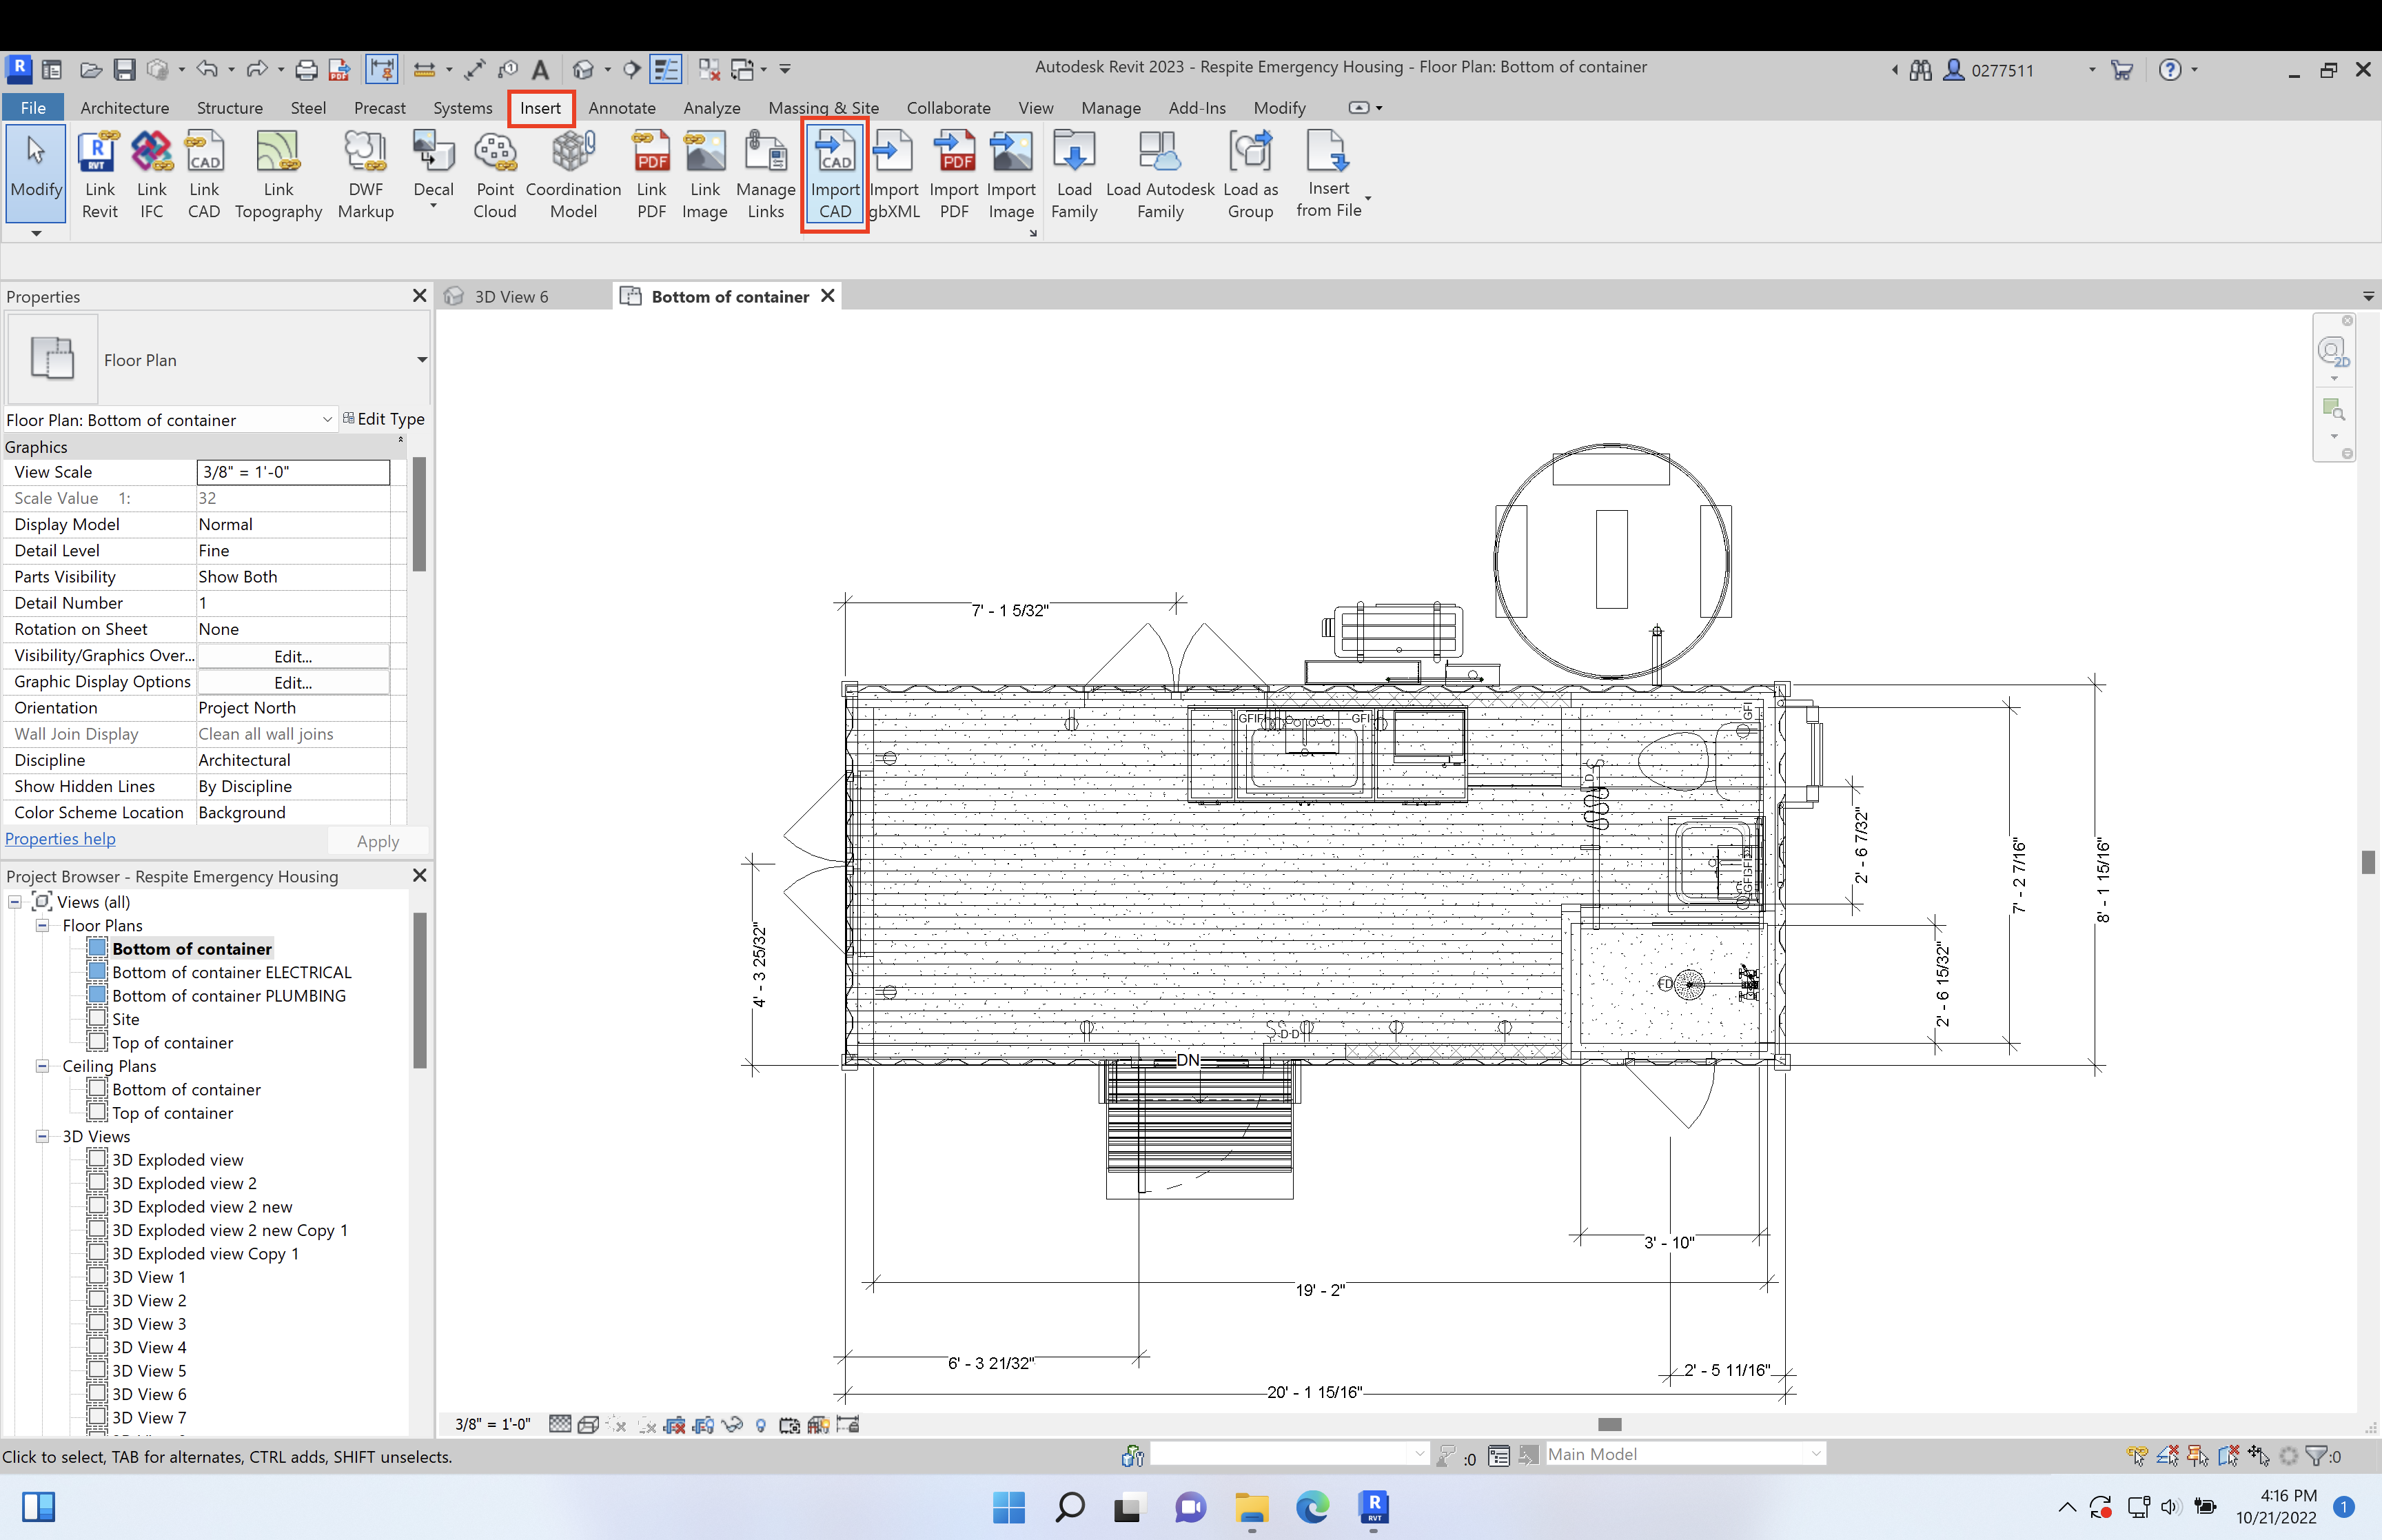Screen dimensions: 2382x1540
Task: Select the Link Revit tool
Action: [x=99, y=174]
